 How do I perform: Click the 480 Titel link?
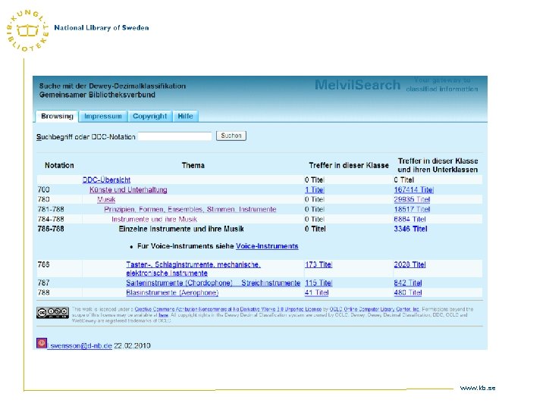(408, 292)
